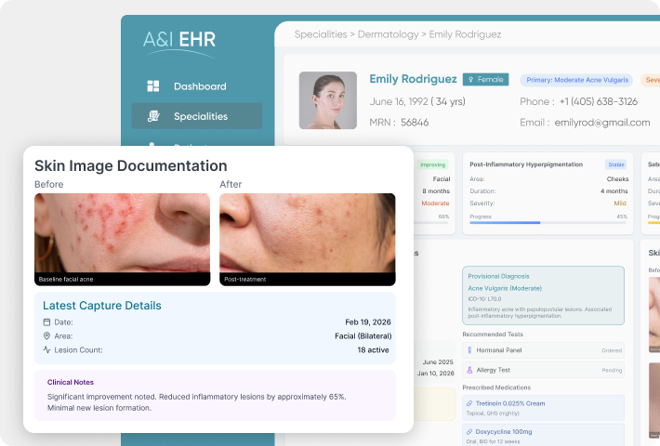Click the Ordered status for Hormonal Panel
660x446 pixels.
pos(612,350)
